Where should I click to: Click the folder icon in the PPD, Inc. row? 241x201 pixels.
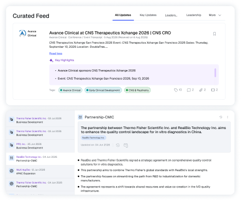(x=11, y=145)
